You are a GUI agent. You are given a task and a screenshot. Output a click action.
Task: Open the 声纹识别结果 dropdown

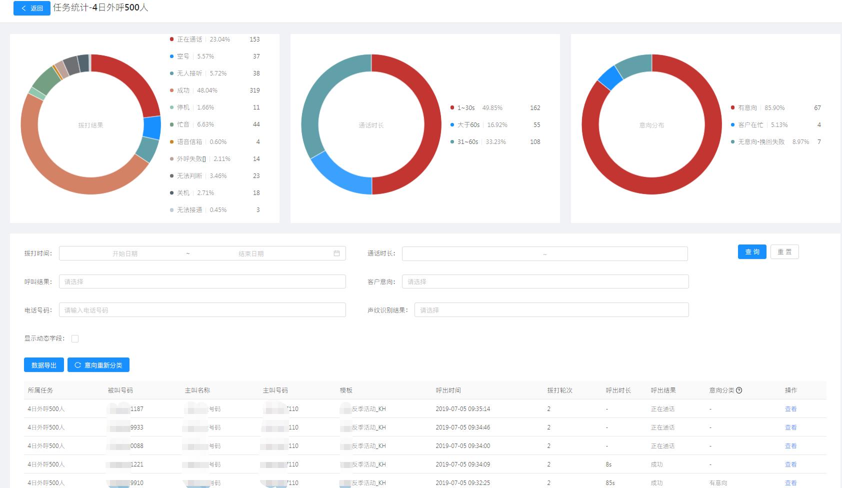pyautogui.click(x=551, y=310)
